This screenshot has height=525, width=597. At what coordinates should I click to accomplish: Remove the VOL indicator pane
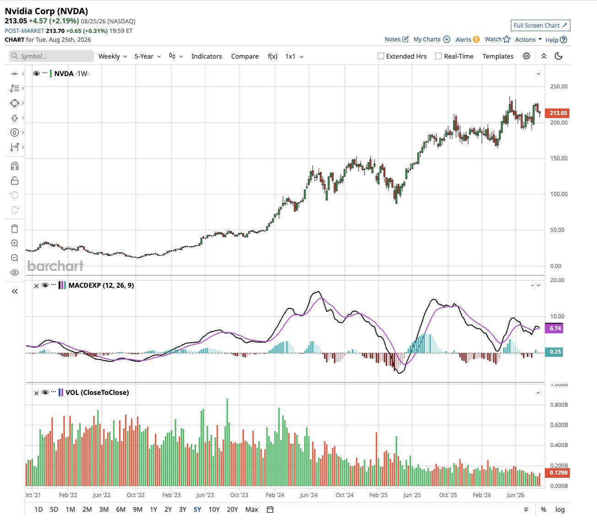(36, 393)
